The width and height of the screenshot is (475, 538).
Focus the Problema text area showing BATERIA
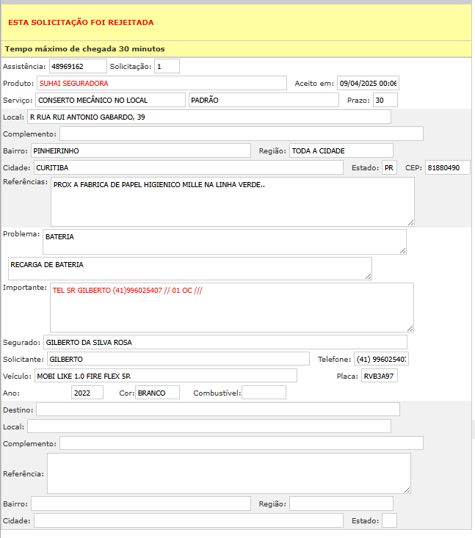pos(224,241)
